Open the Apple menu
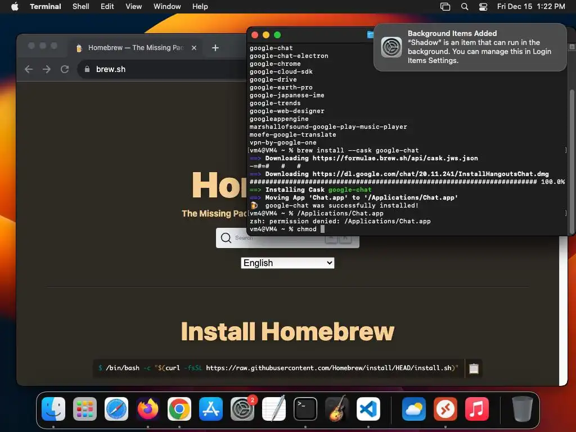576x432 pixels. 15,6
